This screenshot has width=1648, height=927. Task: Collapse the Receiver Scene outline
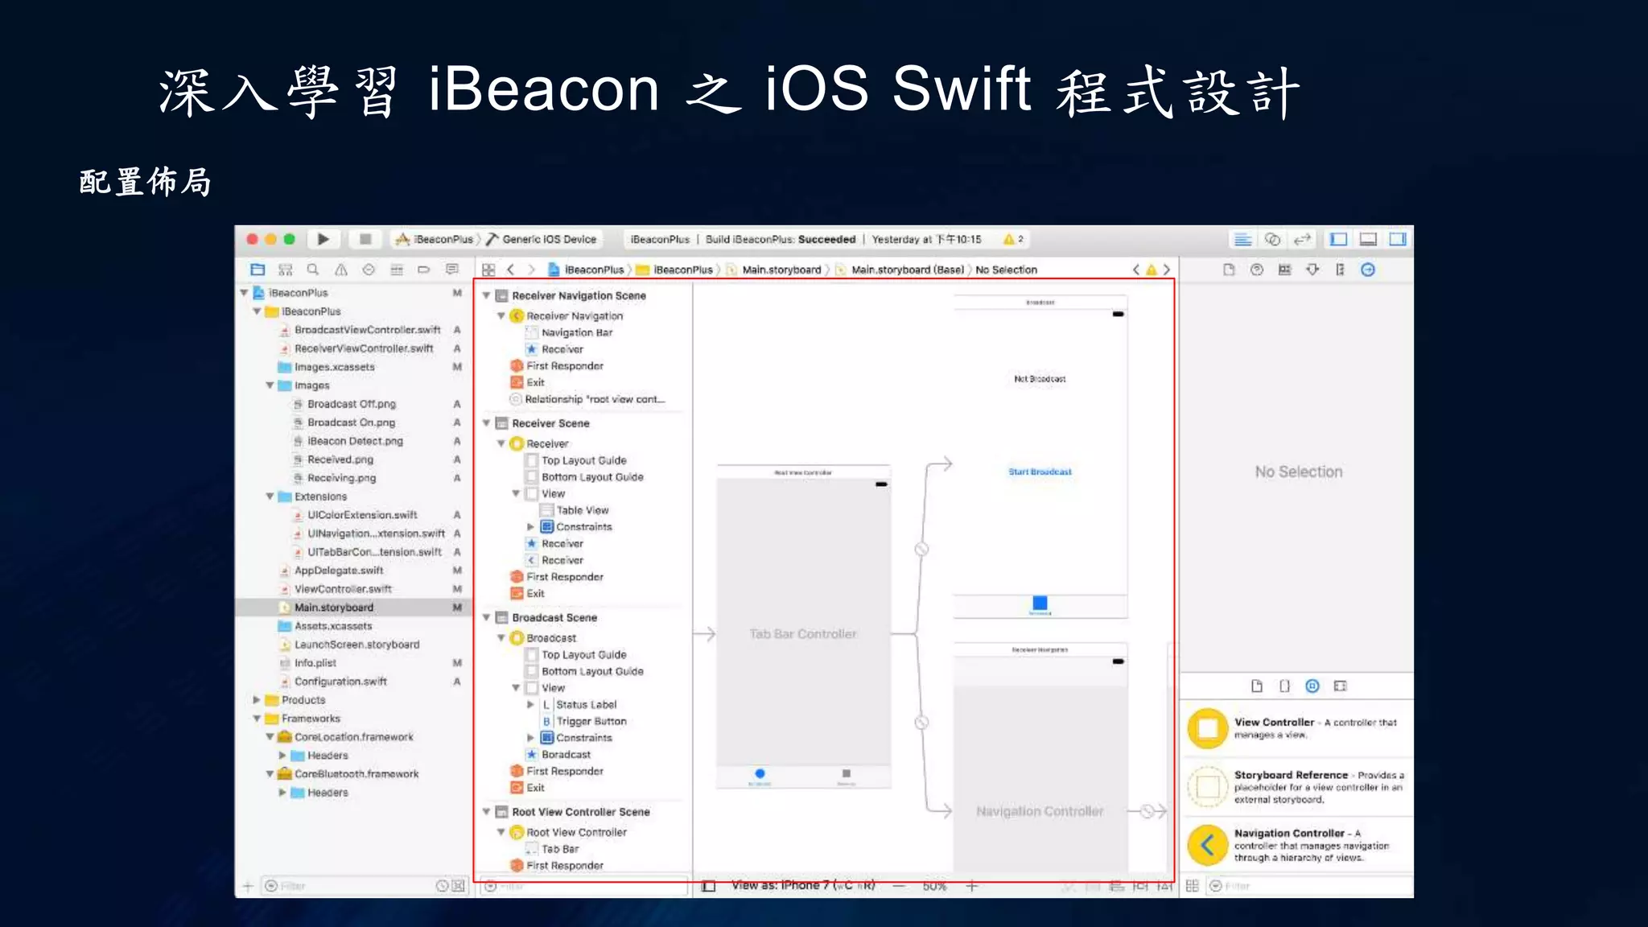[486, 423]
